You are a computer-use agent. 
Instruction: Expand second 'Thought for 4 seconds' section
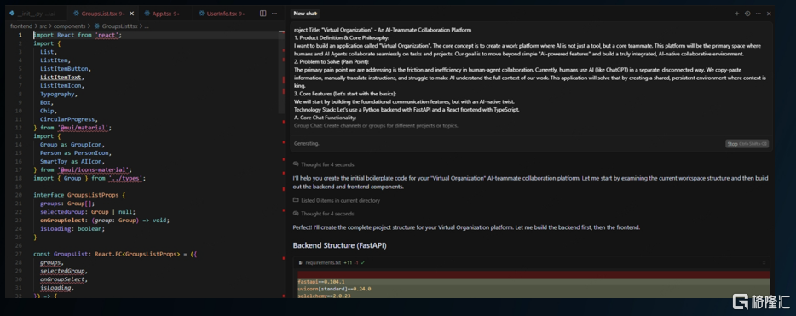323,214
